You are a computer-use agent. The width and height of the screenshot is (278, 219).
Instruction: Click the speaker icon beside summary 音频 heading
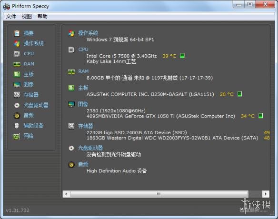pyautogui.click(x=71, y=165)
